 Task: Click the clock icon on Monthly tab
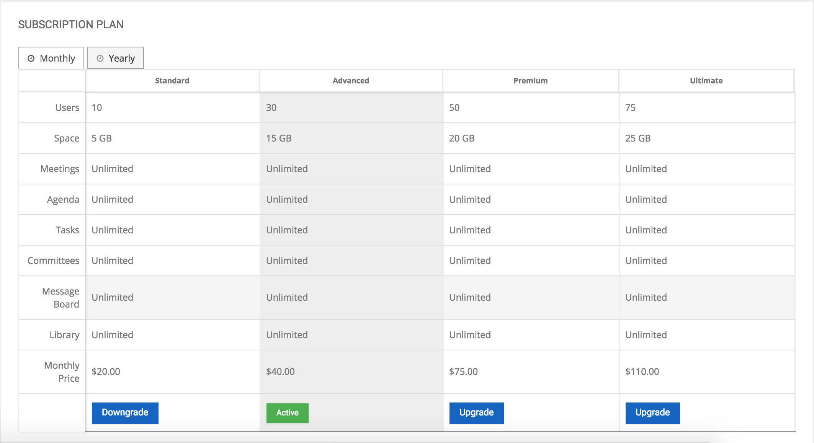(x=31, y=58)
